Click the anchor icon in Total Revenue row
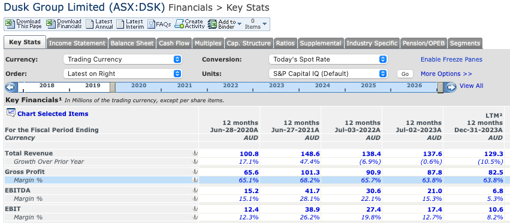 pos(195,153)
